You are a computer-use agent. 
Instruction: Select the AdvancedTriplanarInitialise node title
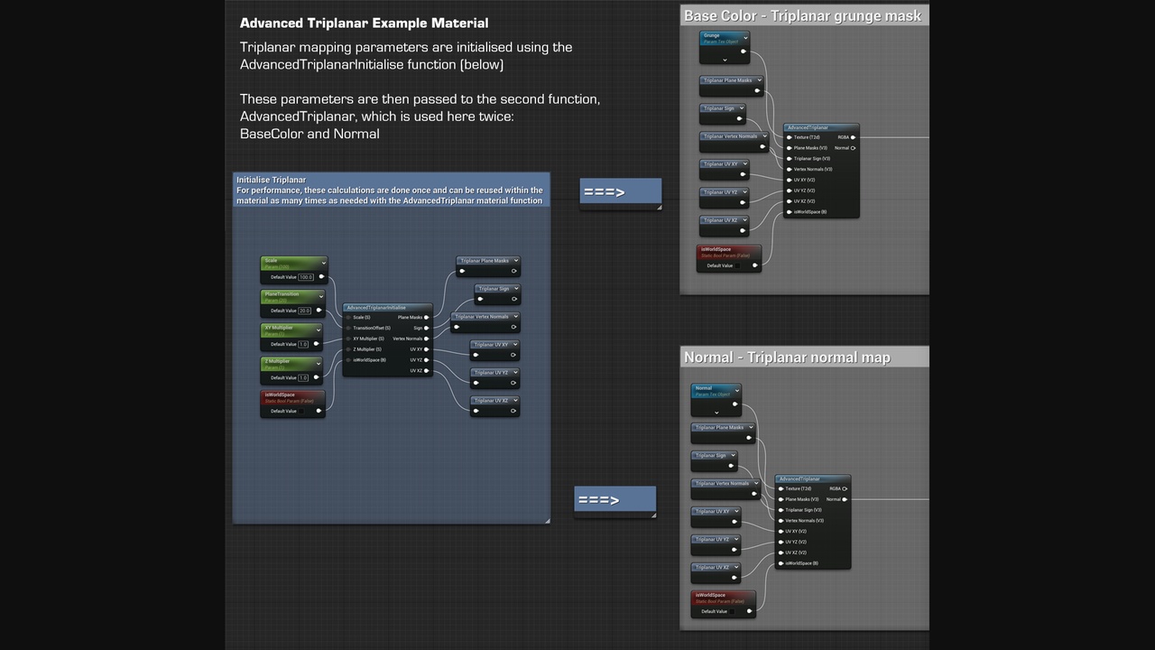375,308
